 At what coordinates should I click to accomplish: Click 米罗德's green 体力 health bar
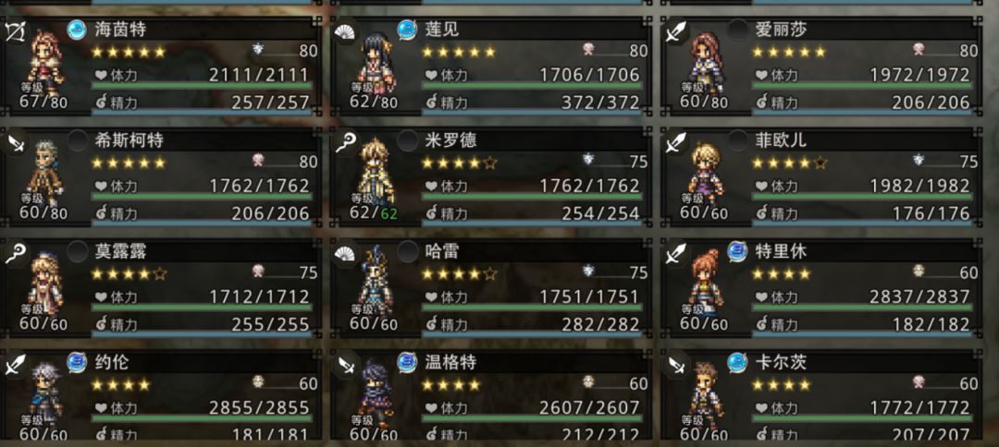coord(532,197)
